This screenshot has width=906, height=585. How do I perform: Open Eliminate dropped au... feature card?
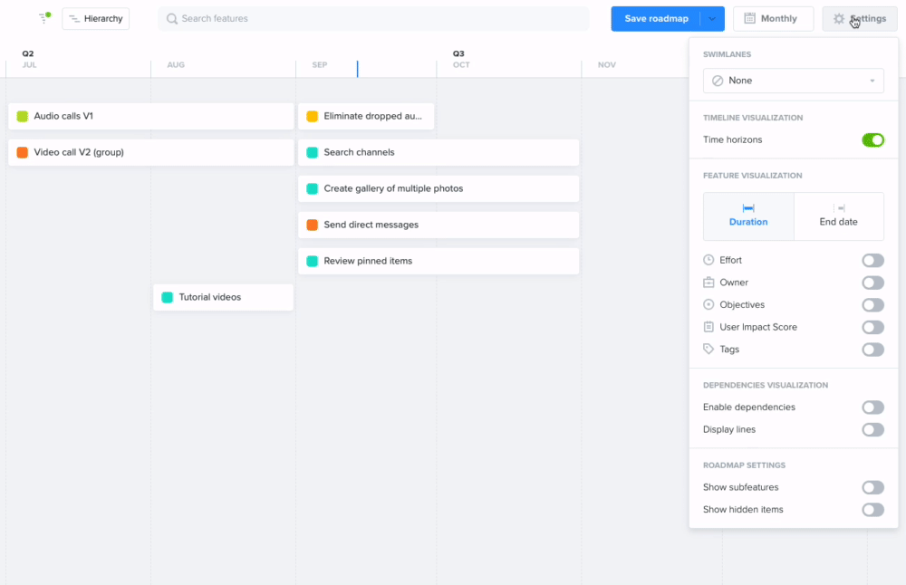click(366, 116)
